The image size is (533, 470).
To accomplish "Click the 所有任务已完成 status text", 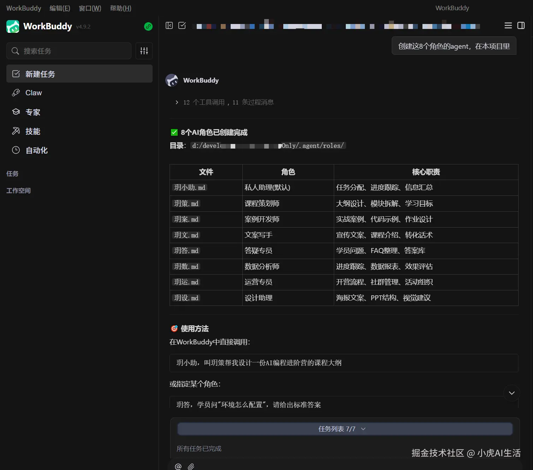I will 199,449.
